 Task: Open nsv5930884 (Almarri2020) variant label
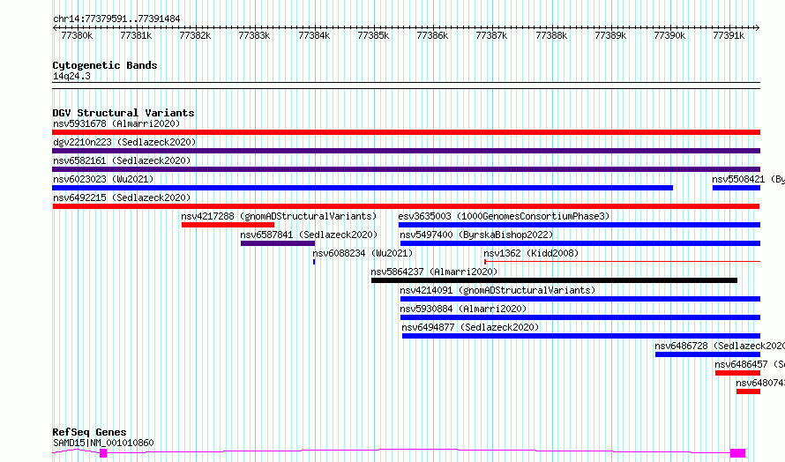tap(463, 309)
